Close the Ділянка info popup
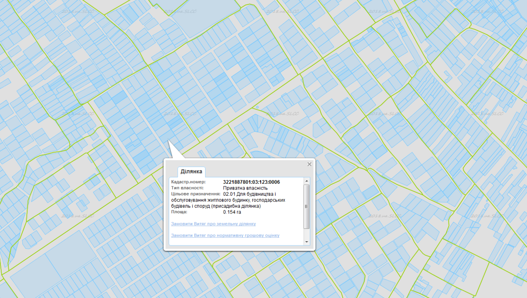The width and height of the screenshot is (527, 298). 309,164
